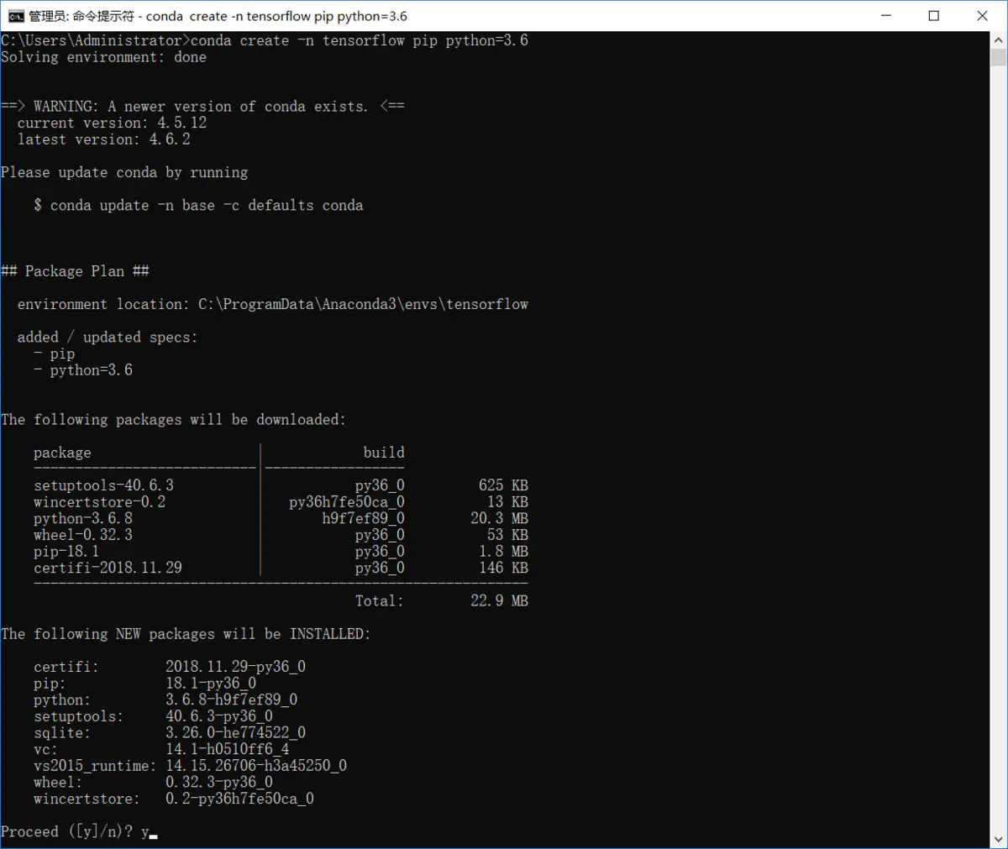Click the '625 KB' size value

pos(503,485)
